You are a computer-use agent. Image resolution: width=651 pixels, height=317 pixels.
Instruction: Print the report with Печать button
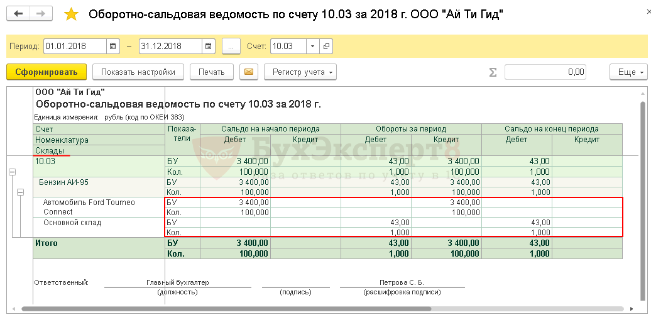pyautogui.click(x=211, y=72)
